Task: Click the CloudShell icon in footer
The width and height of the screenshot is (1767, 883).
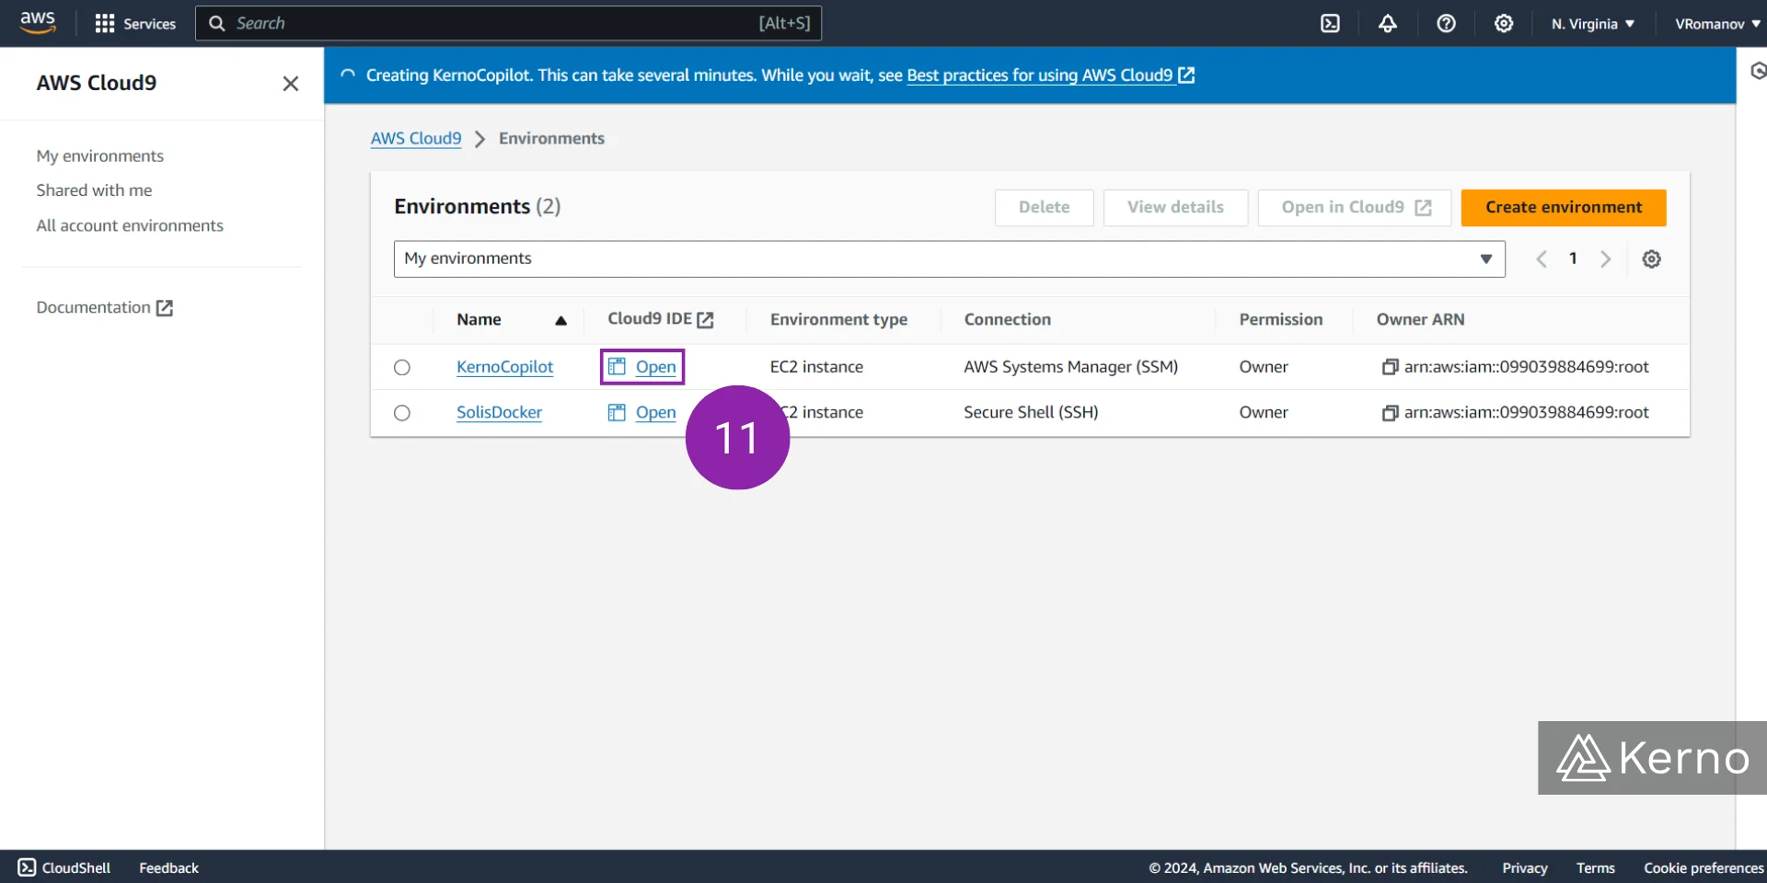Action: tap(27, 867)
